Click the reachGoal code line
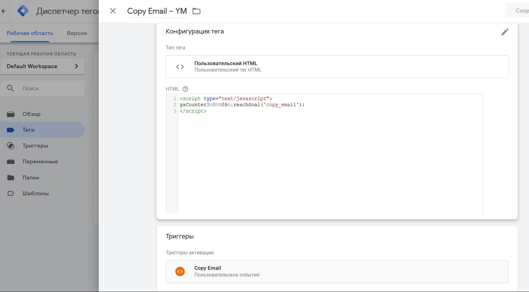The image size is (529, 292). pos(242,105)
